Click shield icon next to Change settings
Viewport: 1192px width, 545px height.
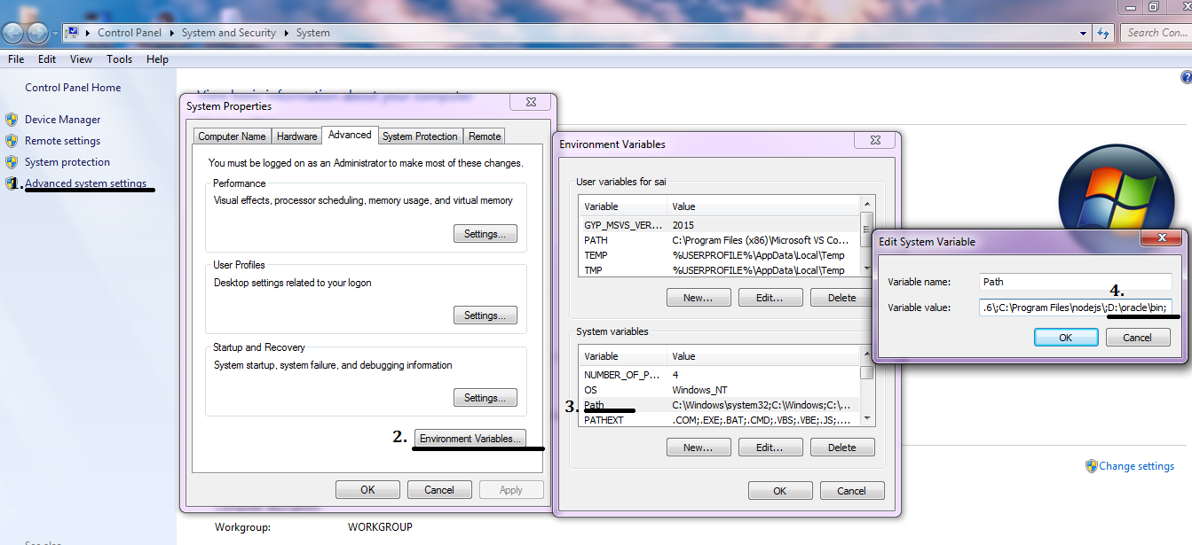(x=1091, y=466)
